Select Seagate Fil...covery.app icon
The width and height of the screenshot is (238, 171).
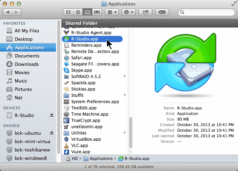[x=66, y=64]
